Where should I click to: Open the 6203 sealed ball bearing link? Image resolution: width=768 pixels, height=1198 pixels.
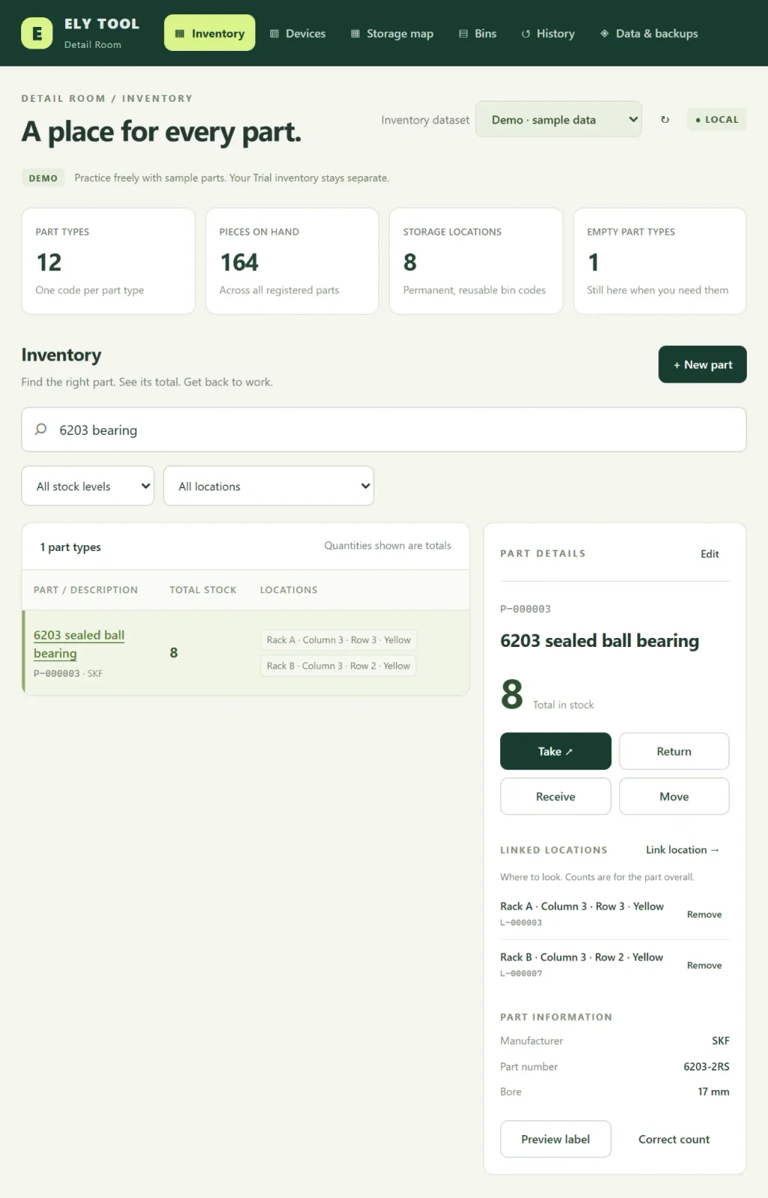[79, 644]
